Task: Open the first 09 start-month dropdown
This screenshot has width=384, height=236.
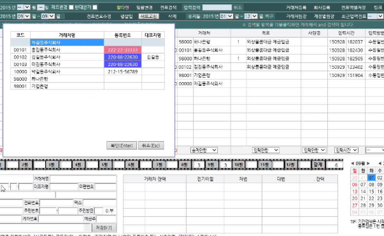Action: coord(24,17)
